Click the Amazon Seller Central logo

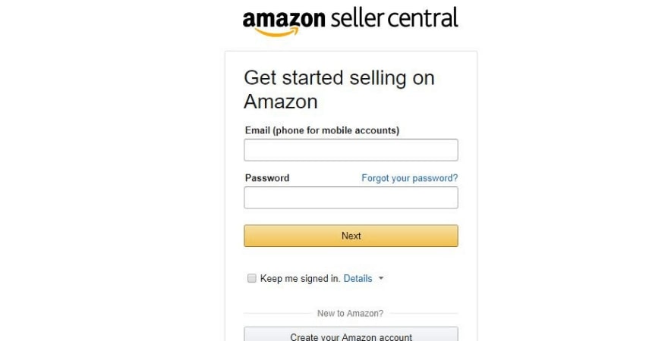pos(350,20)
